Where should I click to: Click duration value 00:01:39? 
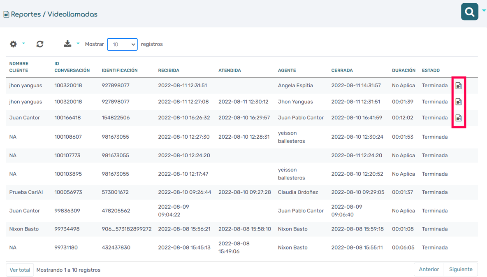403,102
